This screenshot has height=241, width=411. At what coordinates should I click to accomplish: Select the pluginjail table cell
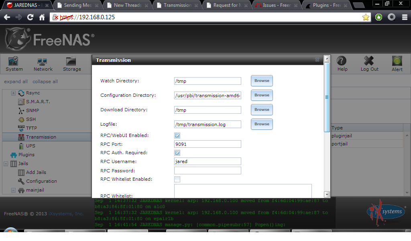(367, 136)
